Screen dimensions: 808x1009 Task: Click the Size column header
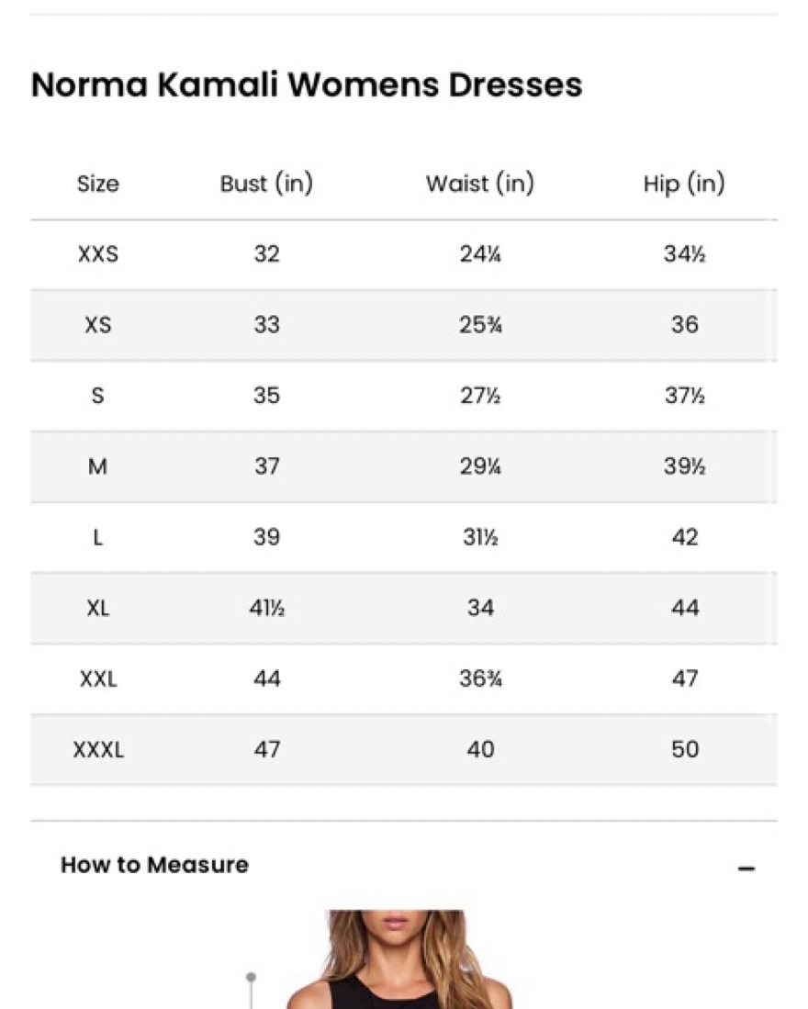(x=97, y=184)
